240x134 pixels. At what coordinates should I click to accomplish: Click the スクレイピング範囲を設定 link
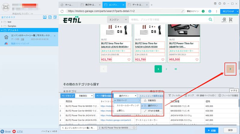[x=151, y=96]
